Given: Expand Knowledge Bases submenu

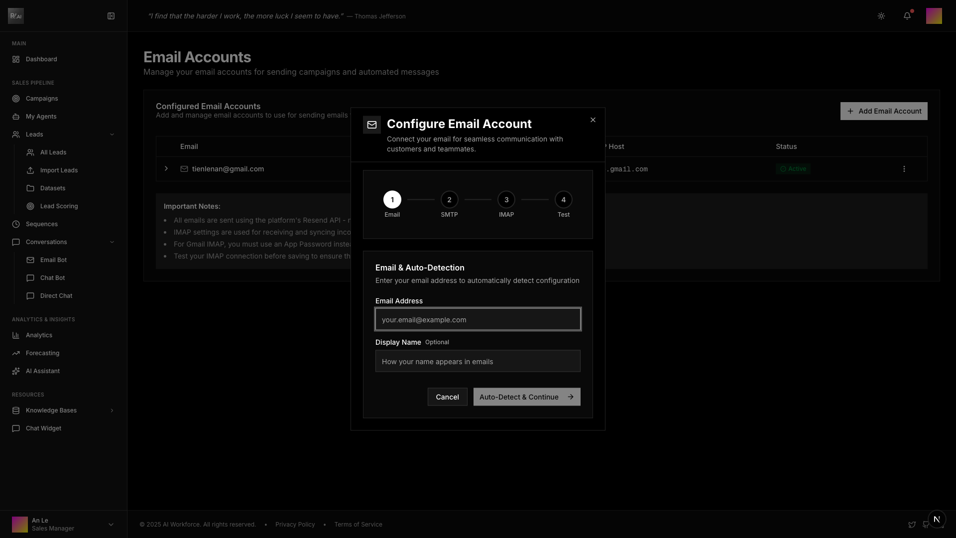Looking at the screenshot, I should coord(112,410).
